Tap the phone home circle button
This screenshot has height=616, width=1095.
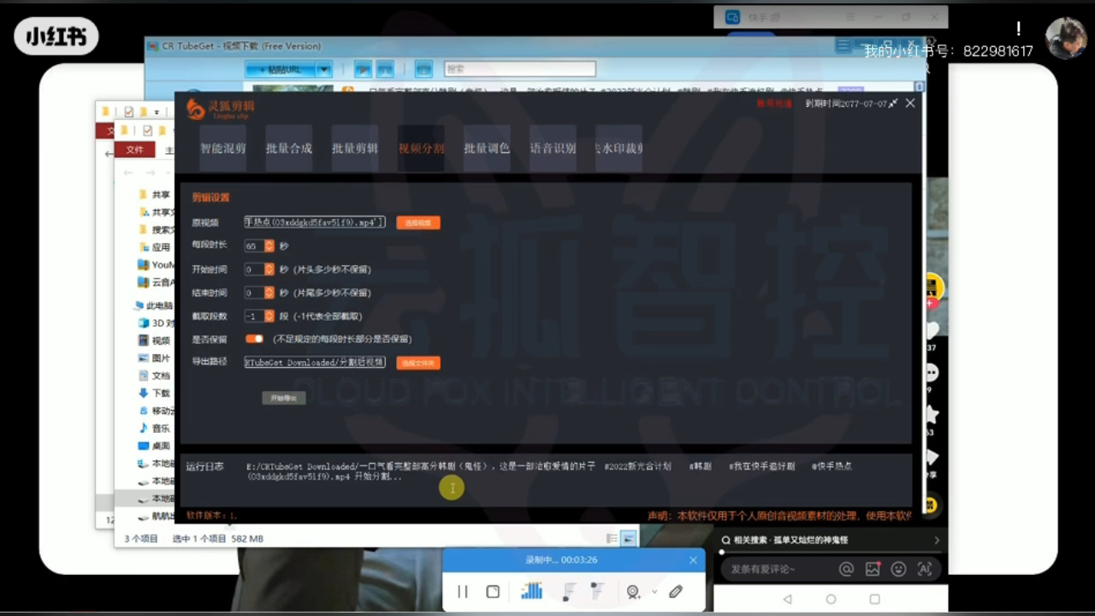[x=831, y=600]
